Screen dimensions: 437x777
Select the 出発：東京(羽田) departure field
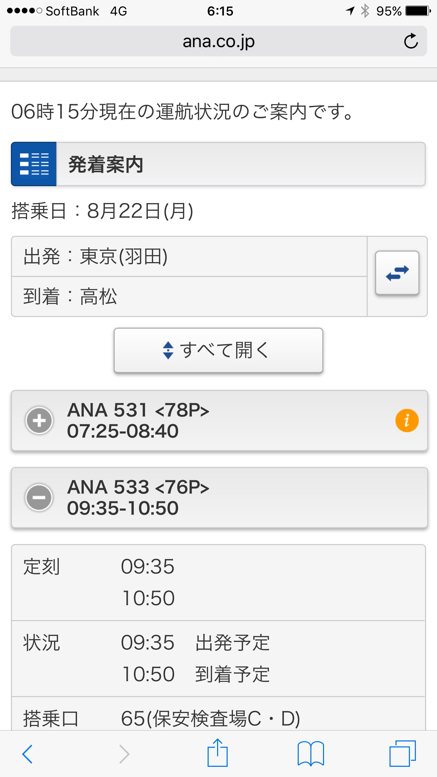189,257
